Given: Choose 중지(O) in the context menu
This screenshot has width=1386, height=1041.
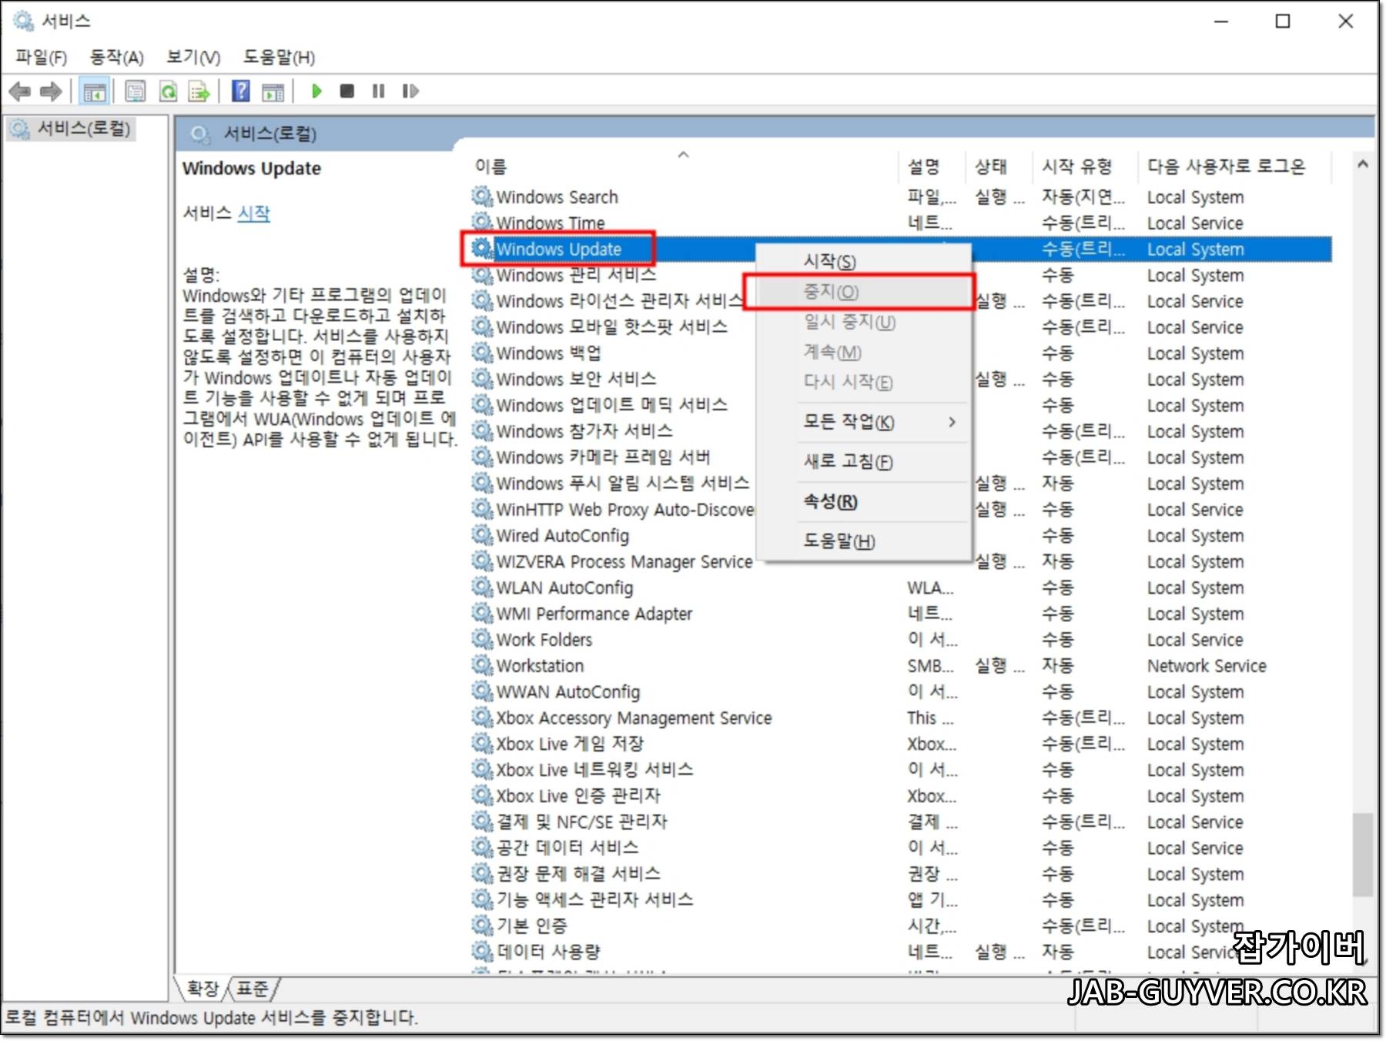Looking at the screenshot, I should [x=864, y=292].
